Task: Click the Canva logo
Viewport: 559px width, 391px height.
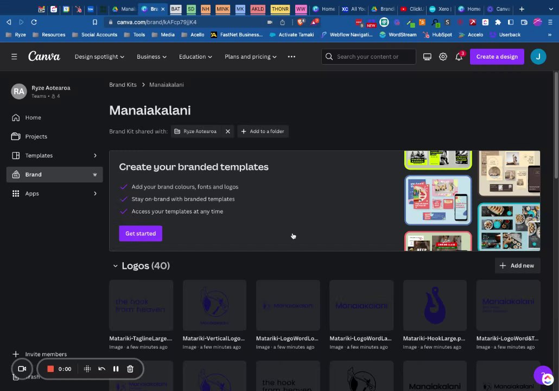Action: coord(44,56)
